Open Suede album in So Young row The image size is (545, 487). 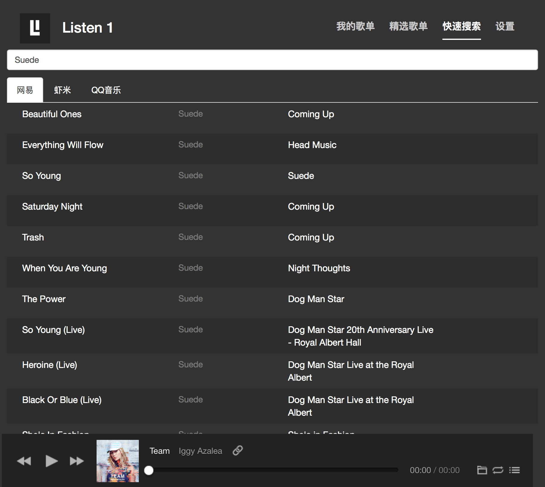click(301, 176)
